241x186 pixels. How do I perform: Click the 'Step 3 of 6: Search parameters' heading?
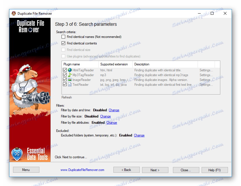pos(86,24)
